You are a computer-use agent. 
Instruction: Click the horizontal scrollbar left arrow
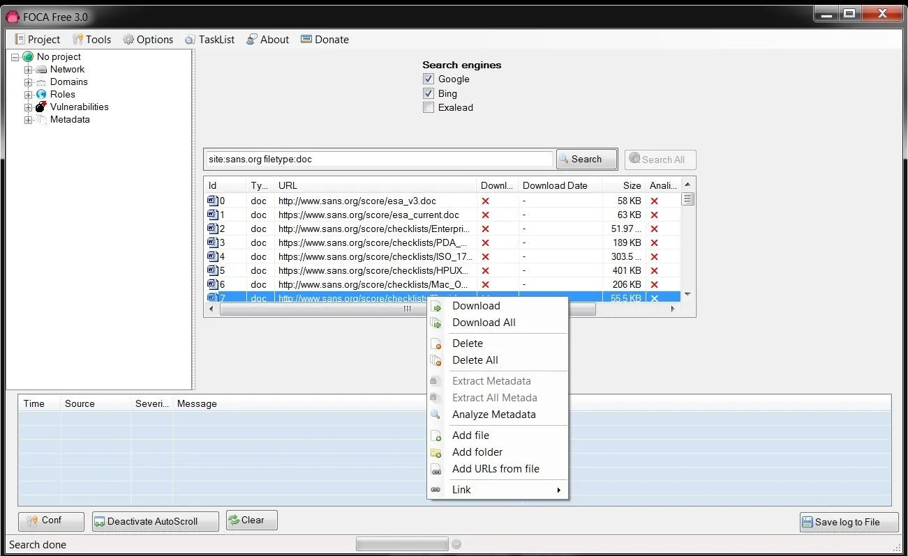[x=212, y=309]
